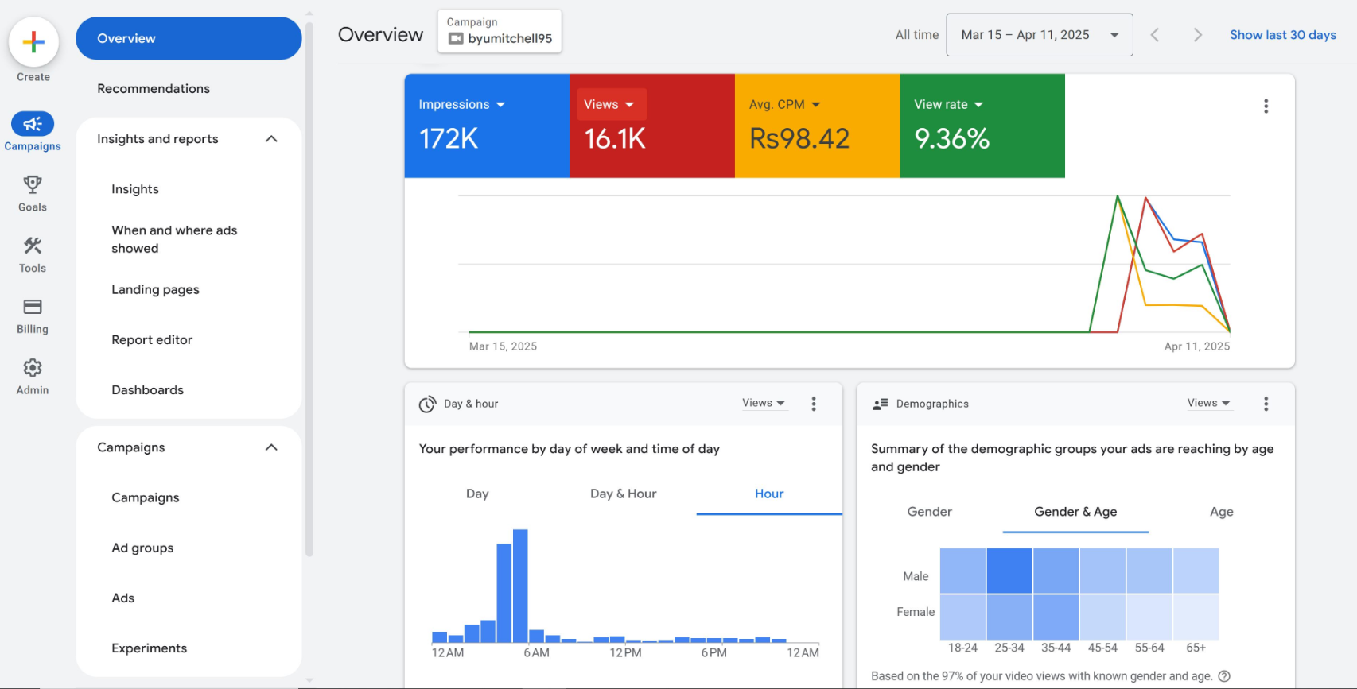Open the Goals trophy icon
Viewport: 1357px width, 689px height.
tap(33, 185)
